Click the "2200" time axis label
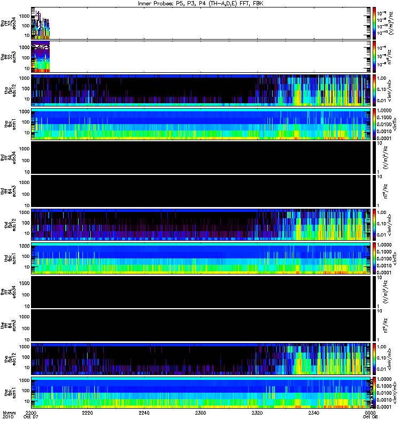This screenshot has height=428, width=401. 31,412
